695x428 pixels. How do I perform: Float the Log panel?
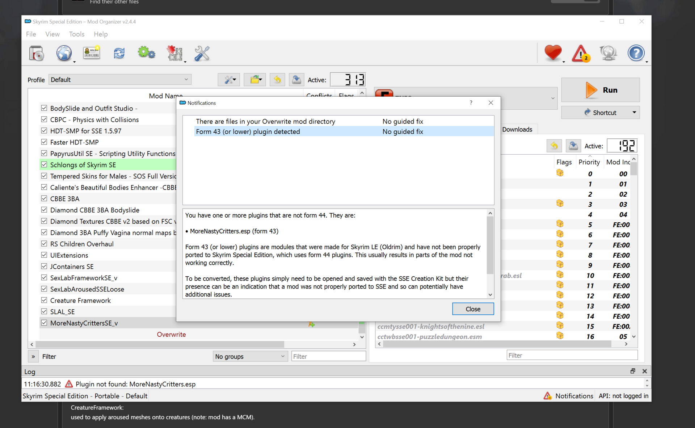pyautogui.click(x=633, y=371)
